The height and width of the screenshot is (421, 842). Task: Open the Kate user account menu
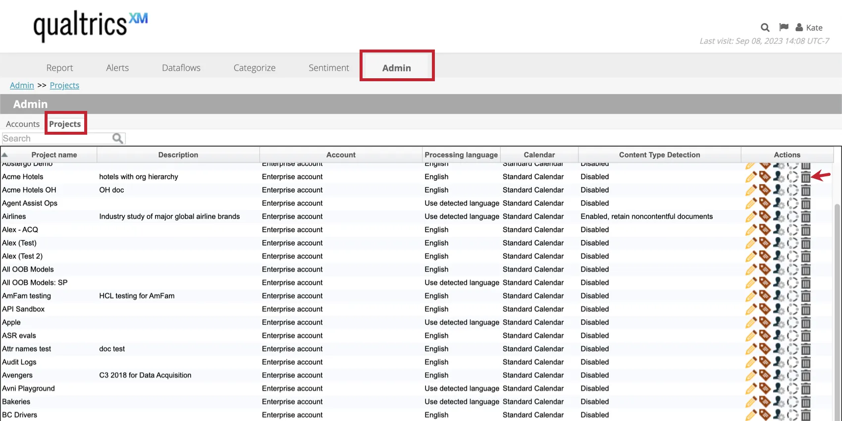pos(809,28)
